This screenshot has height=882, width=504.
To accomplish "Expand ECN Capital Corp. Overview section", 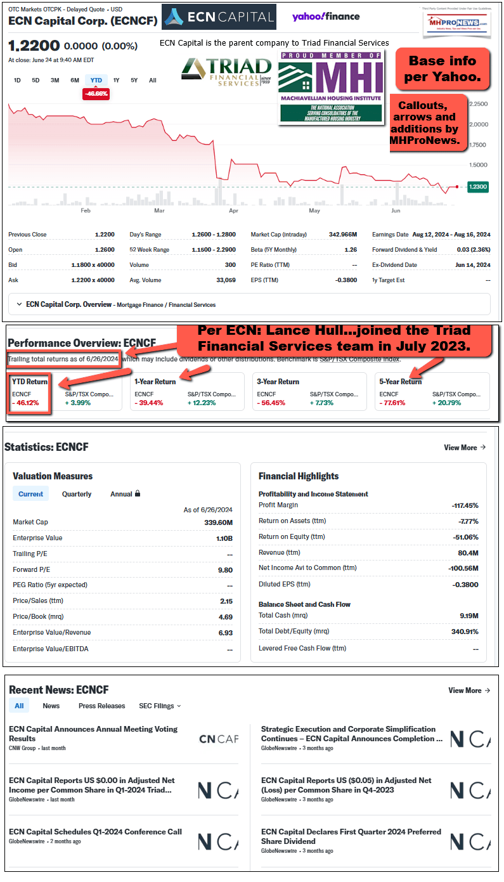I will point(249,304).
